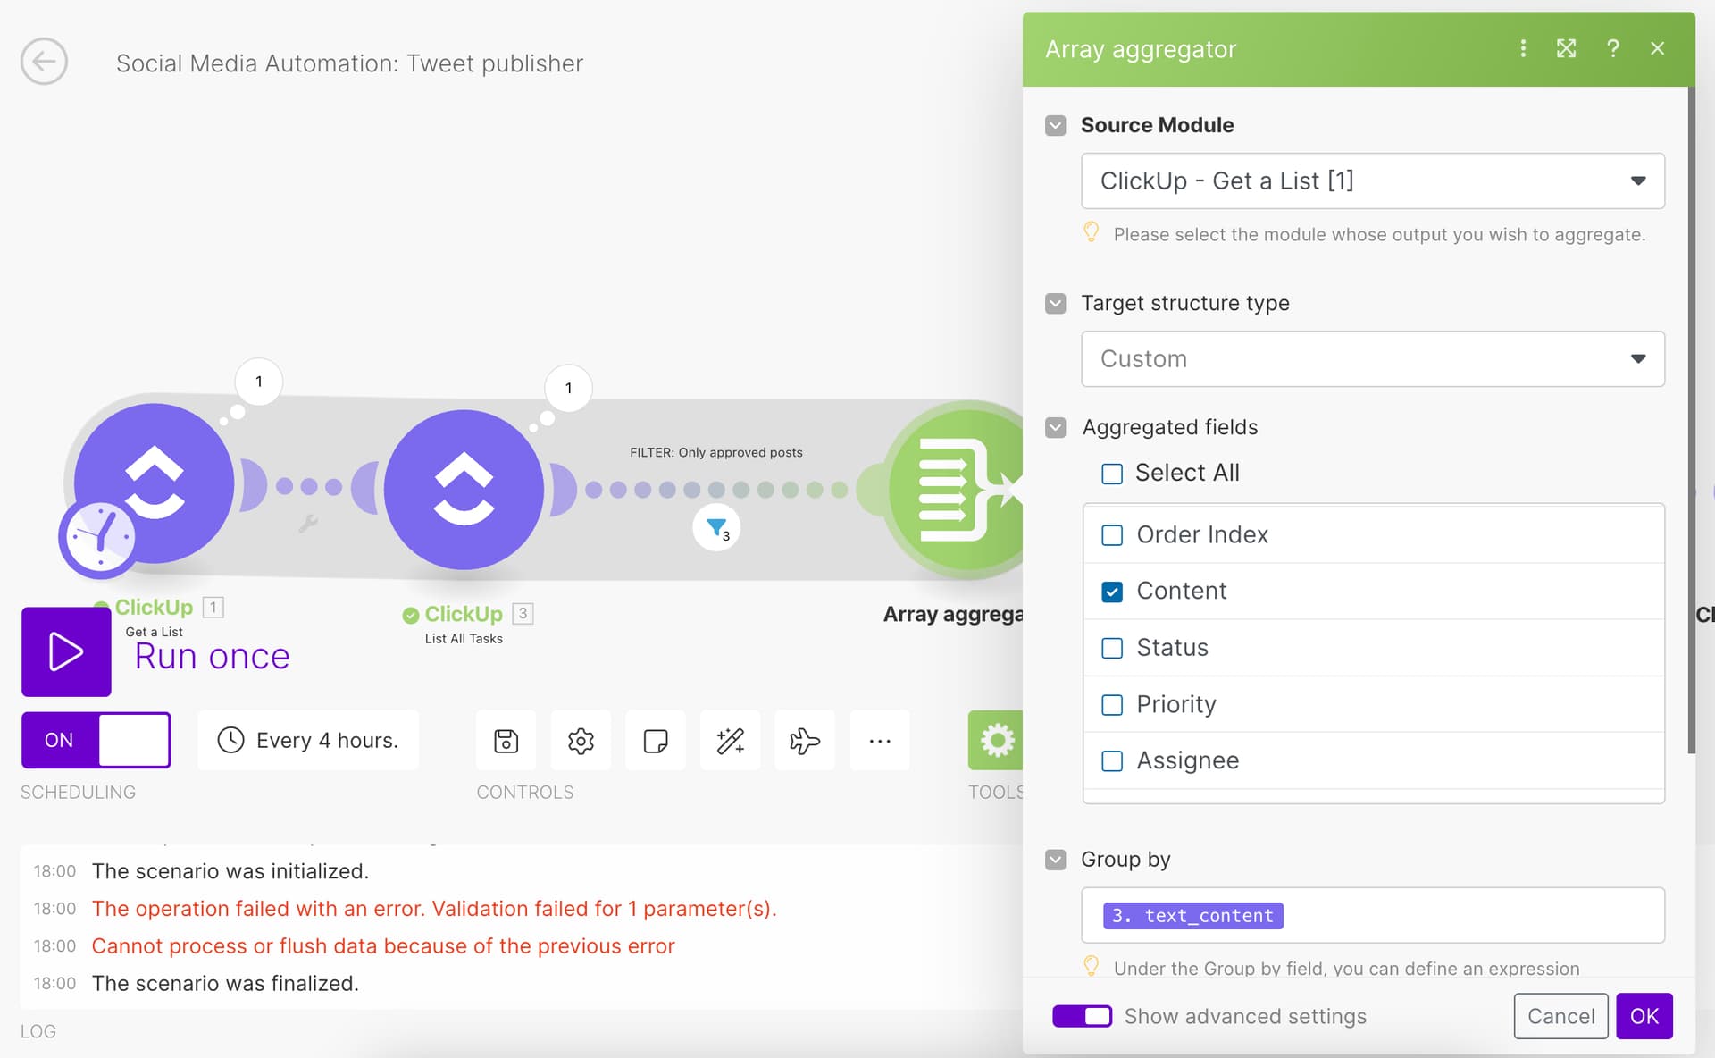This screenshot has width=1715, height=1058.
Task: Open the filter icon on the route
Action: (x=716, y=528)
